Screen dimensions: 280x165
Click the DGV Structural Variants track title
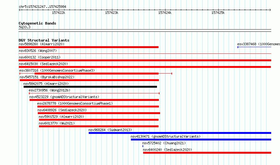click(44, 40)
